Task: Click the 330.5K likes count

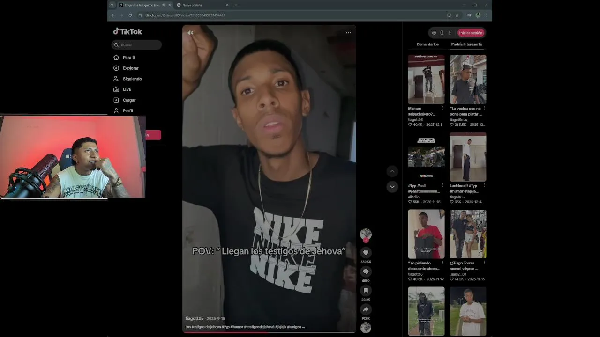Action: [366, 262]
